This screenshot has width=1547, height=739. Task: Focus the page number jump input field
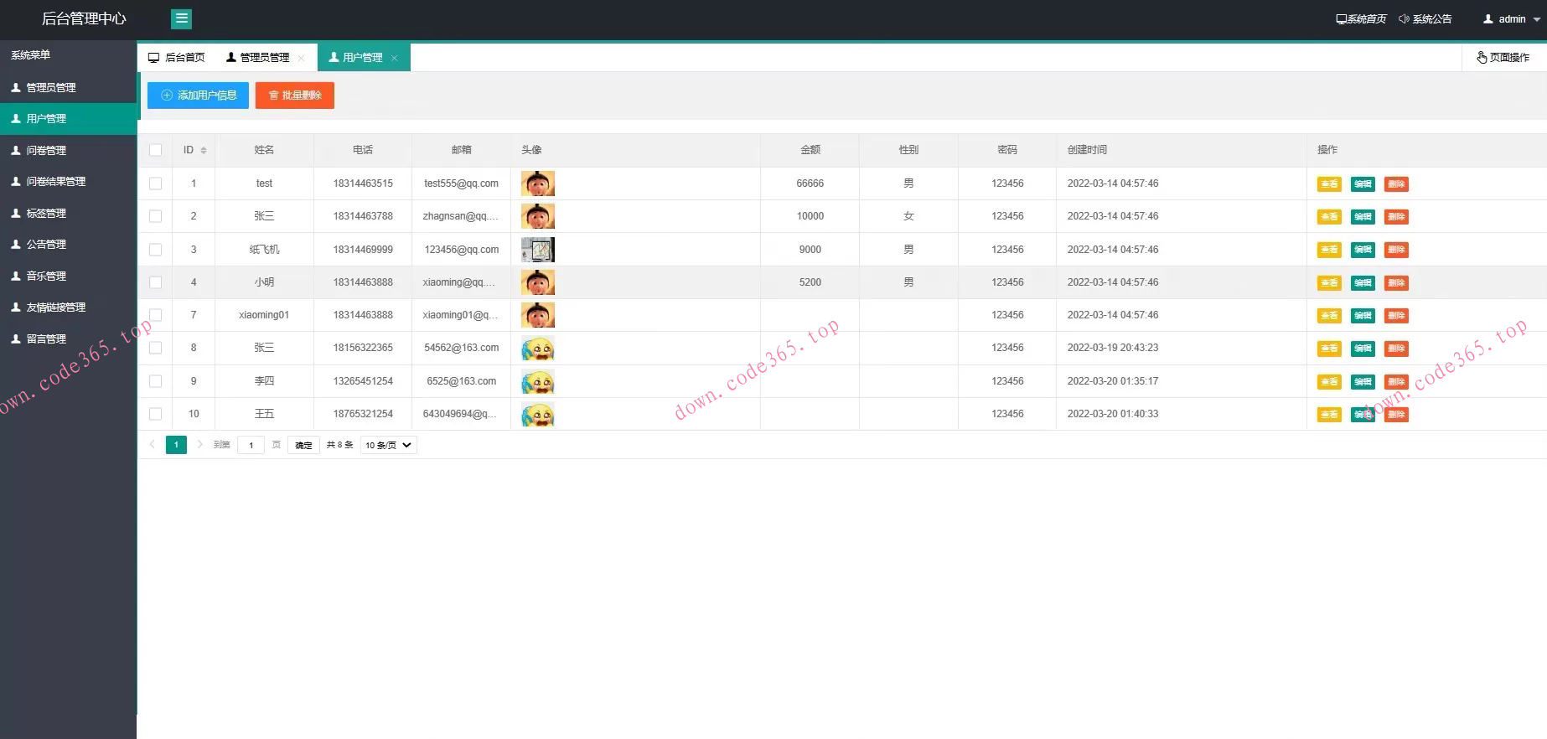pos(251,445)
